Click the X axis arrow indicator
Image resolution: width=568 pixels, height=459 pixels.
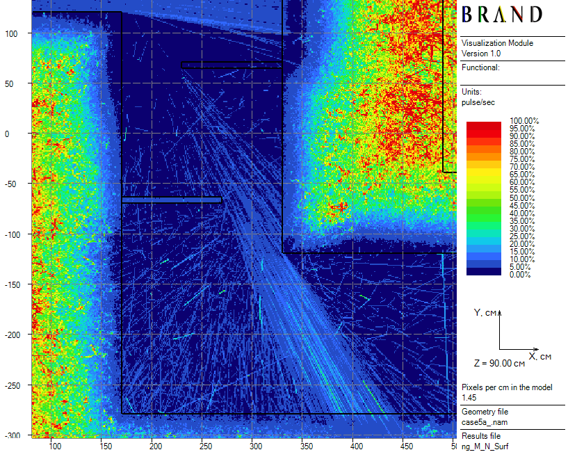tap(535, 349)
